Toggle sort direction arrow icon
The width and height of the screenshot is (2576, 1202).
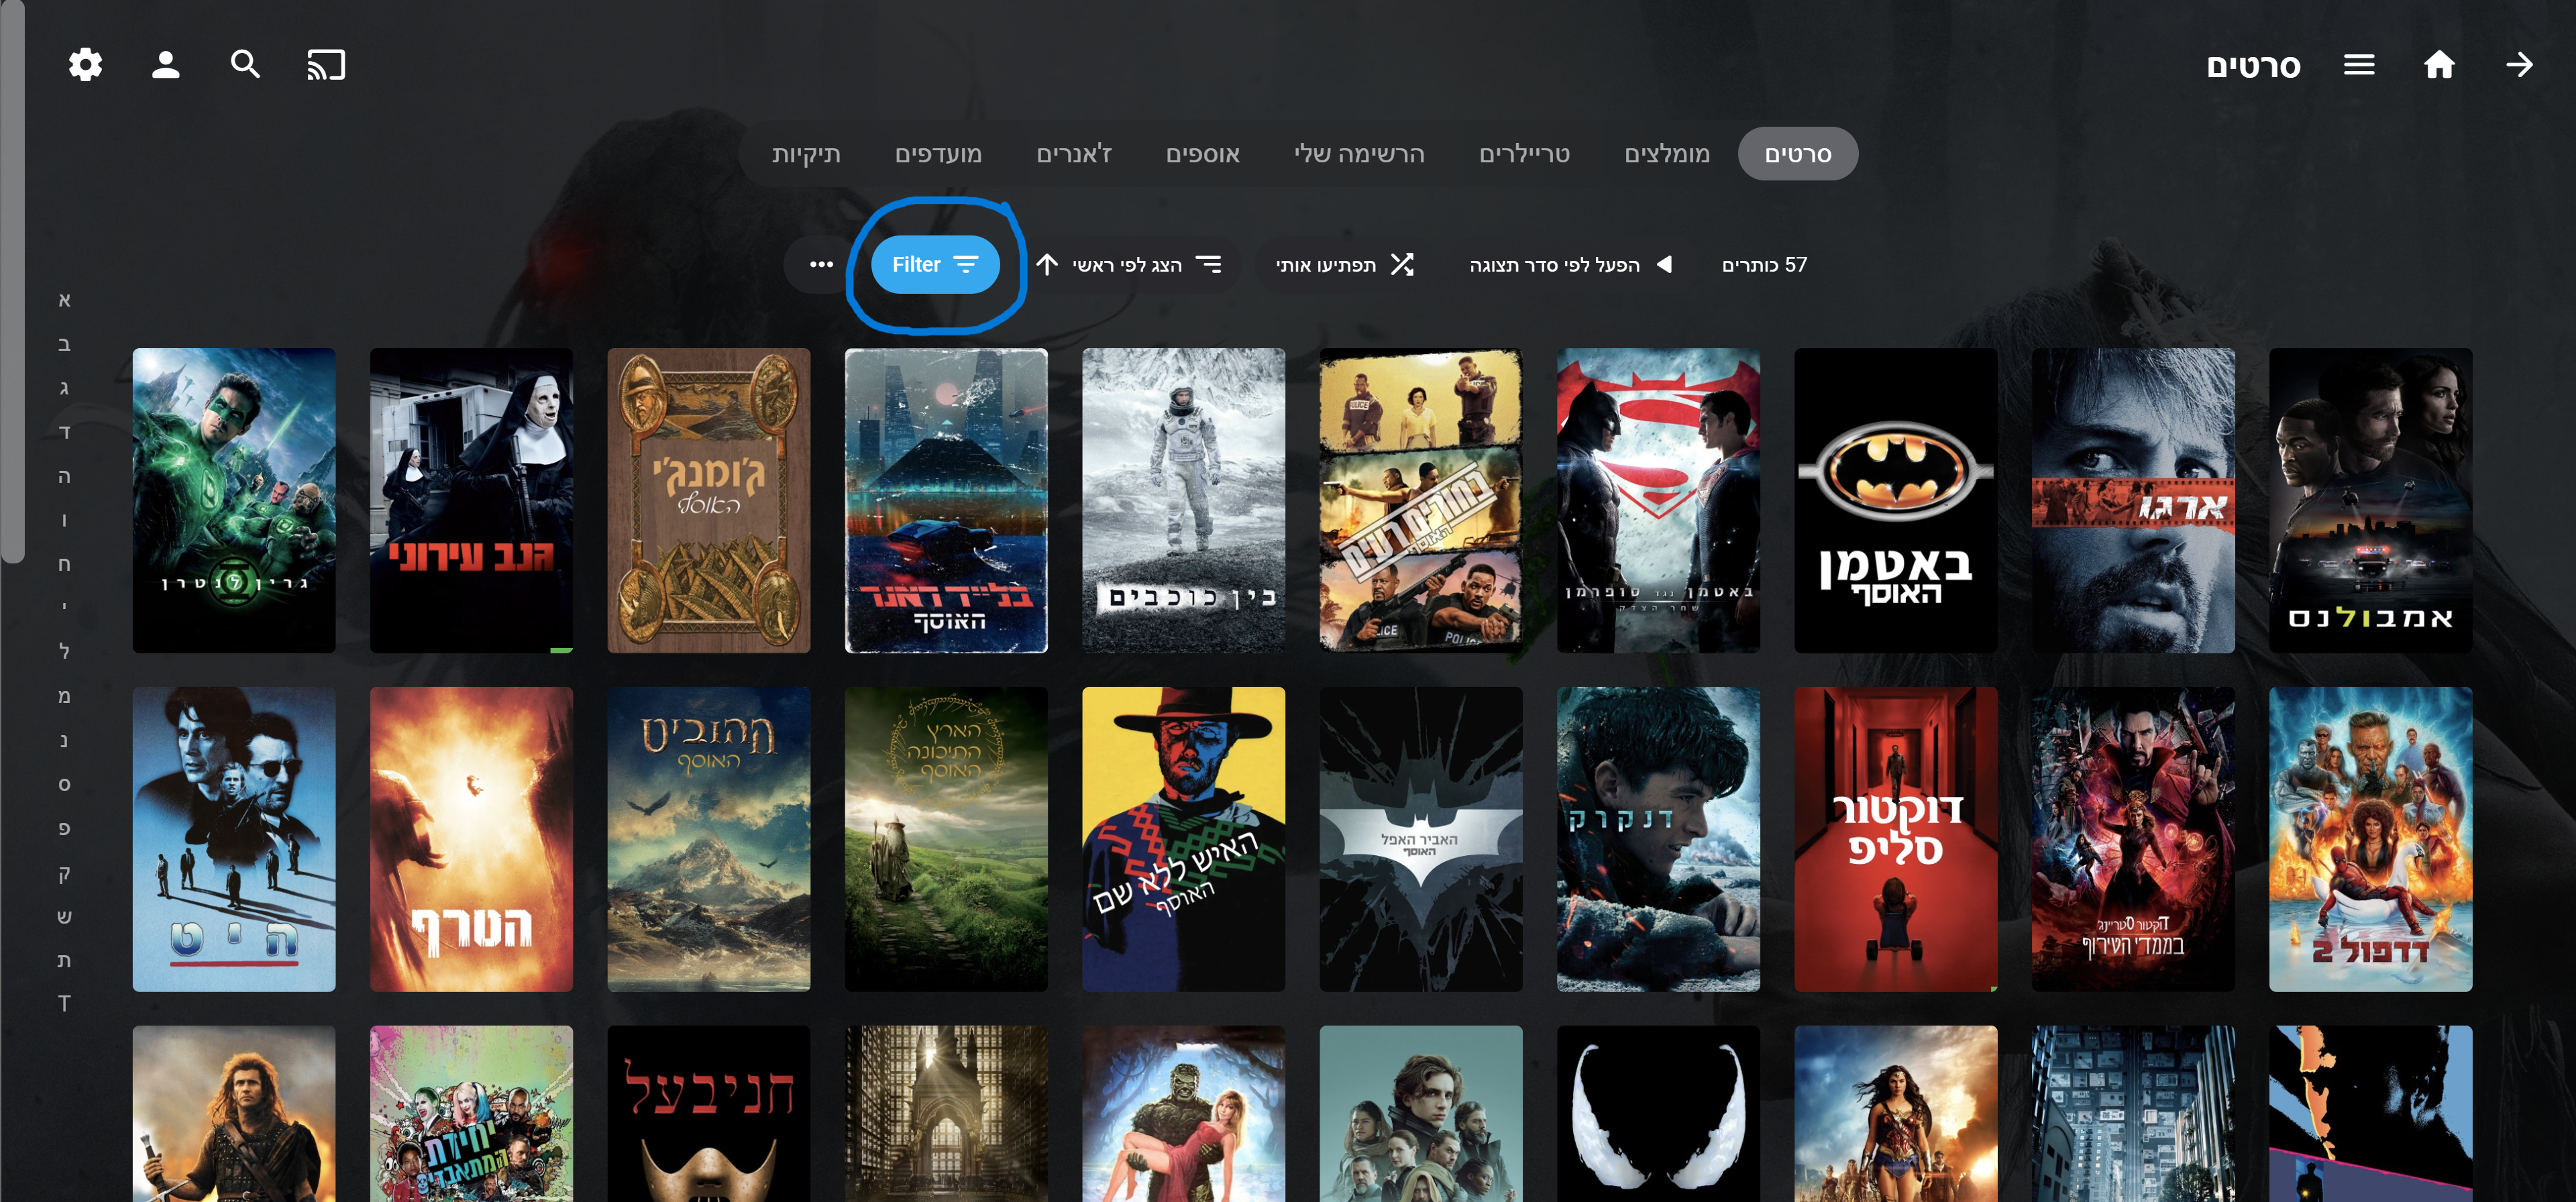coord(1047,264)
